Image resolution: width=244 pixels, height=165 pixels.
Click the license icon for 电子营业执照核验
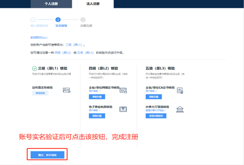(x=123, y=109)
